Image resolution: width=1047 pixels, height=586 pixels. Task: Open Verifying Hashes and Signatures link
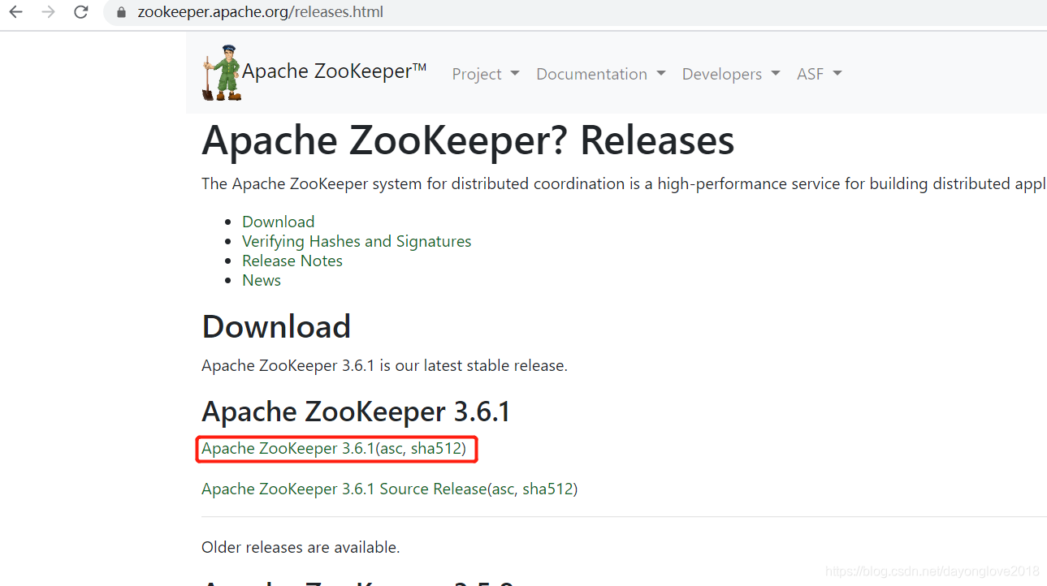pos(357,241)
